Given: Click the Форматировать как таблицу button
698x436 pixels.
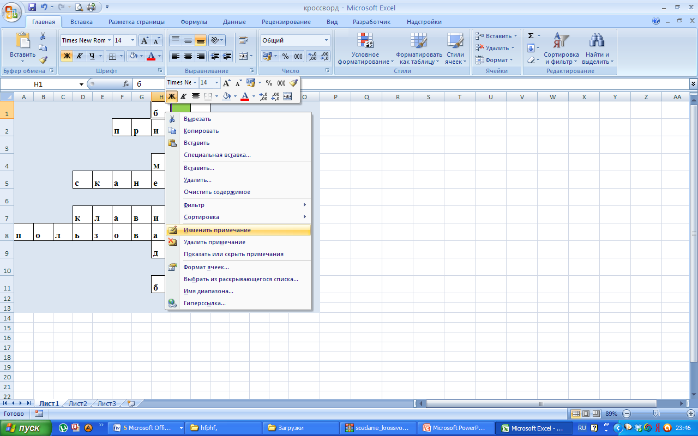Looking at the screenshot, I should tap(419, 49).
